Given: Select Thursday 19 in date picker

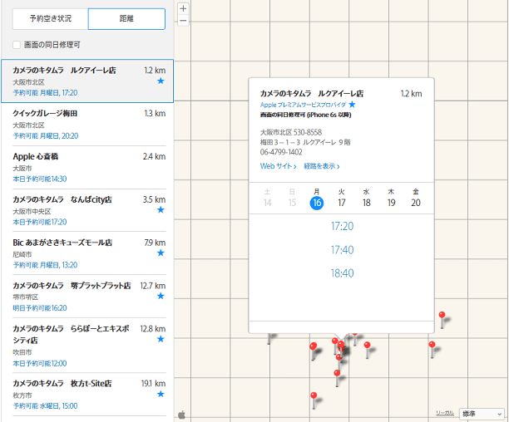Looking at the screenshot, I should [x=391, y=203].
